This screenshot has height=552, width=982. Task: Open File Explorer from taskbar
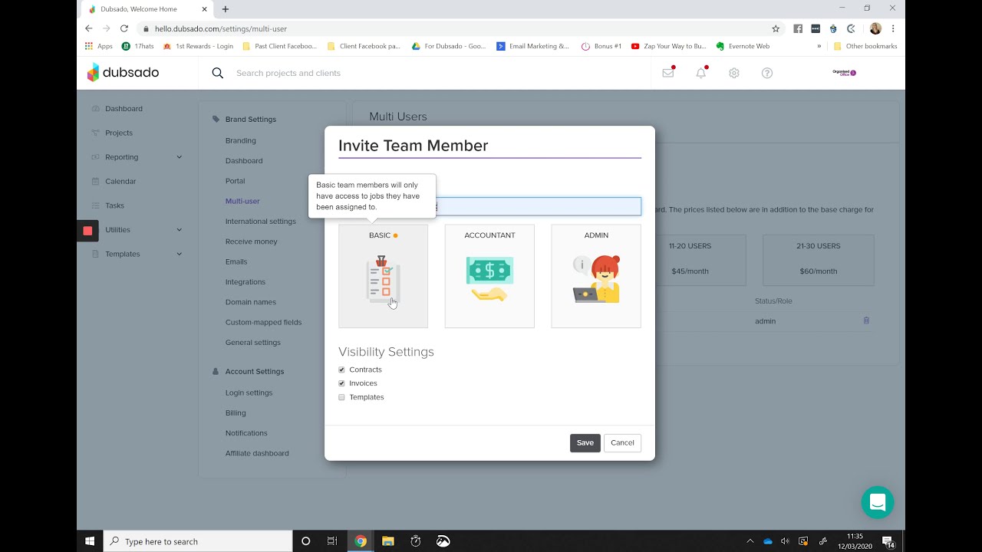387,541
